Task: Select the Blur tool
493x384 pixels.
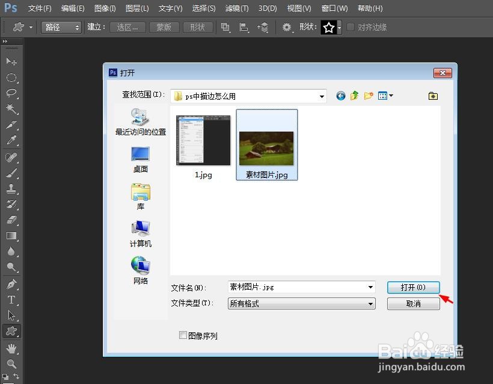Action: 11,251
